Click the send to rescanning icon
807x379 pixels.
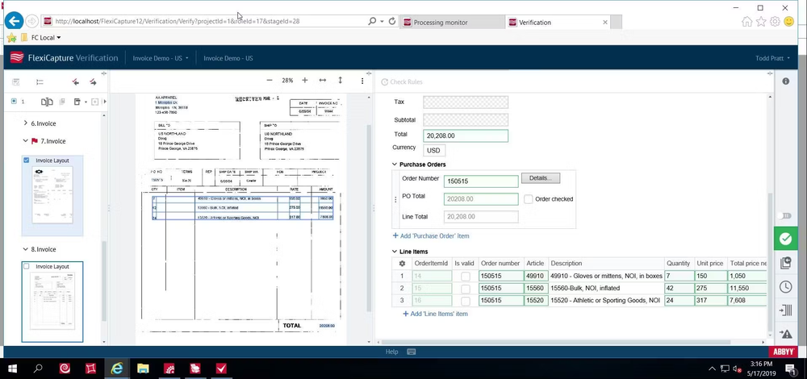click(785, 310)
